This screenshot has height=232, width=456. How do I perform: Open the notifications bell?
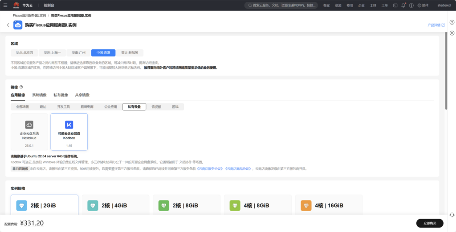pos(403,5)
